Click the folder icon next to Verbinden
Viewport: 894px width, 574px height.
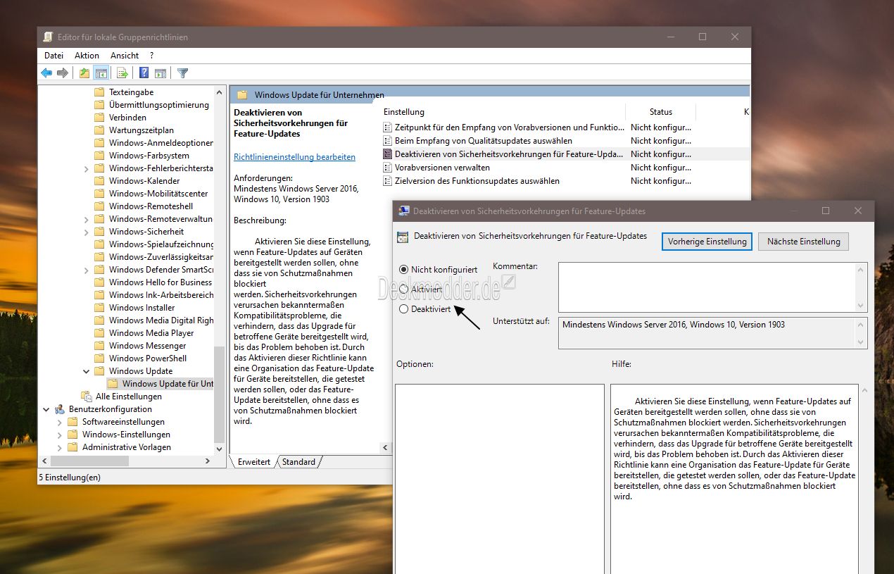tap(99, 118)
